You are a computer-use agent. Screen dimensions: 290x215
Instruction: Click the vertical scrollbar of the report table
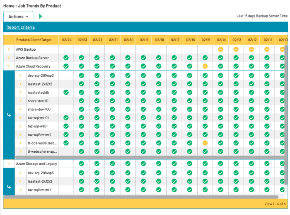coord(286,115)
